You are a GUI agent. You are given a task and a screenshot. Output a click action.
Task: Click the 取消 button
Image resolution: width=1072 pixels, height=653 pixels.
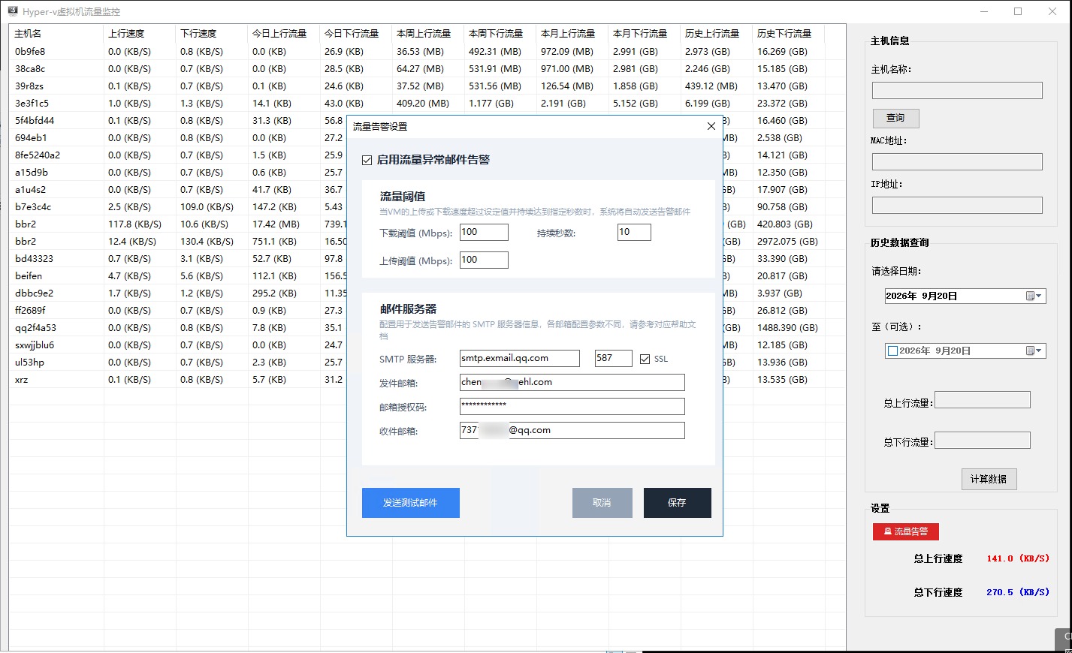602,503
